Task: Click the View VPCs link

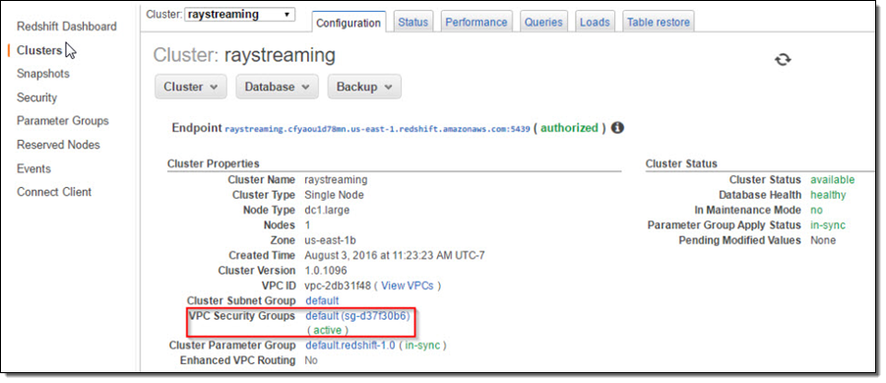Action: tap(408, 286)
